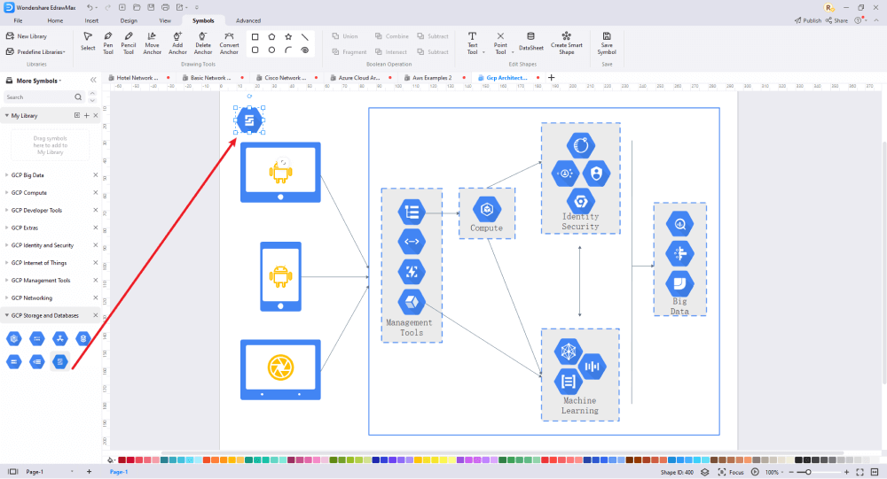Activate the Point Tool

click(x=500, y=42)
